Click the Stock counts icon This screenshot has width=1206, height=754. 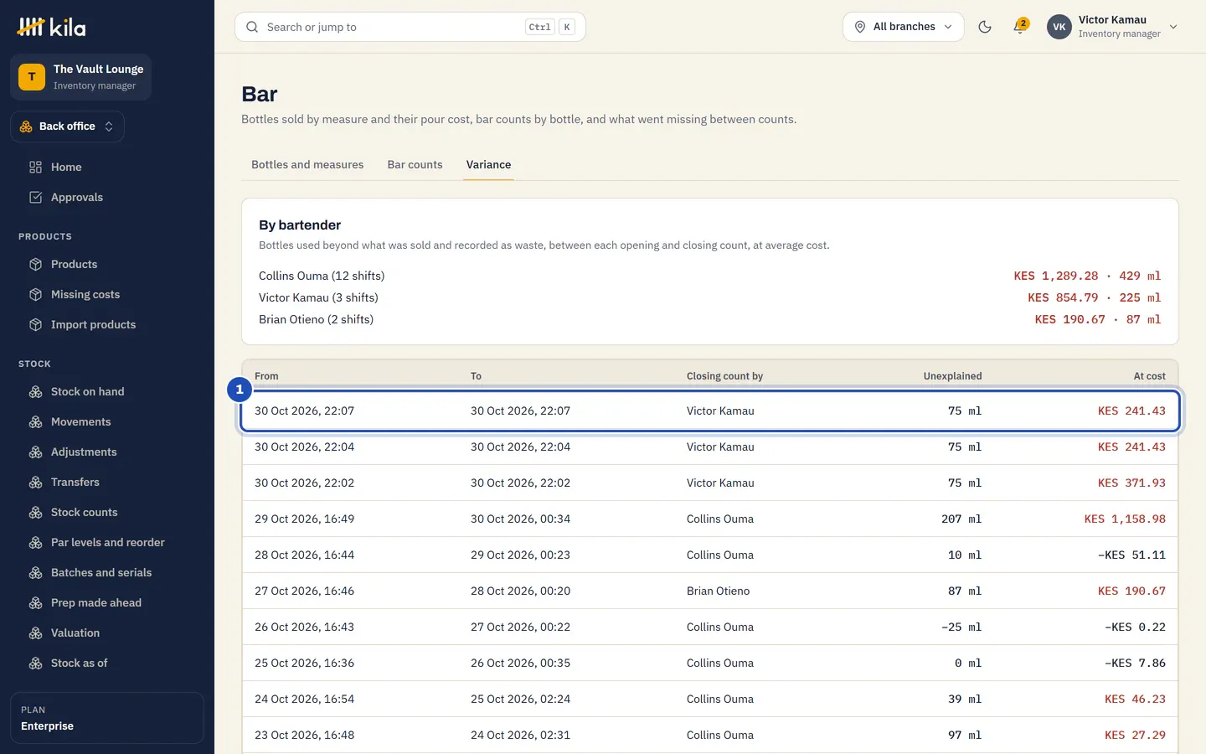35,512
